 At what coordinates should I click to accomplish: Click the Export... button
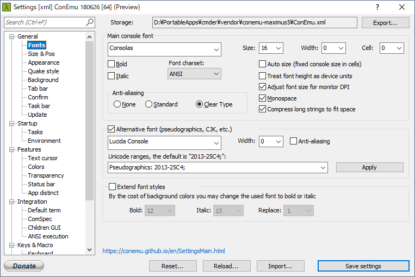[x=385, y=23]
